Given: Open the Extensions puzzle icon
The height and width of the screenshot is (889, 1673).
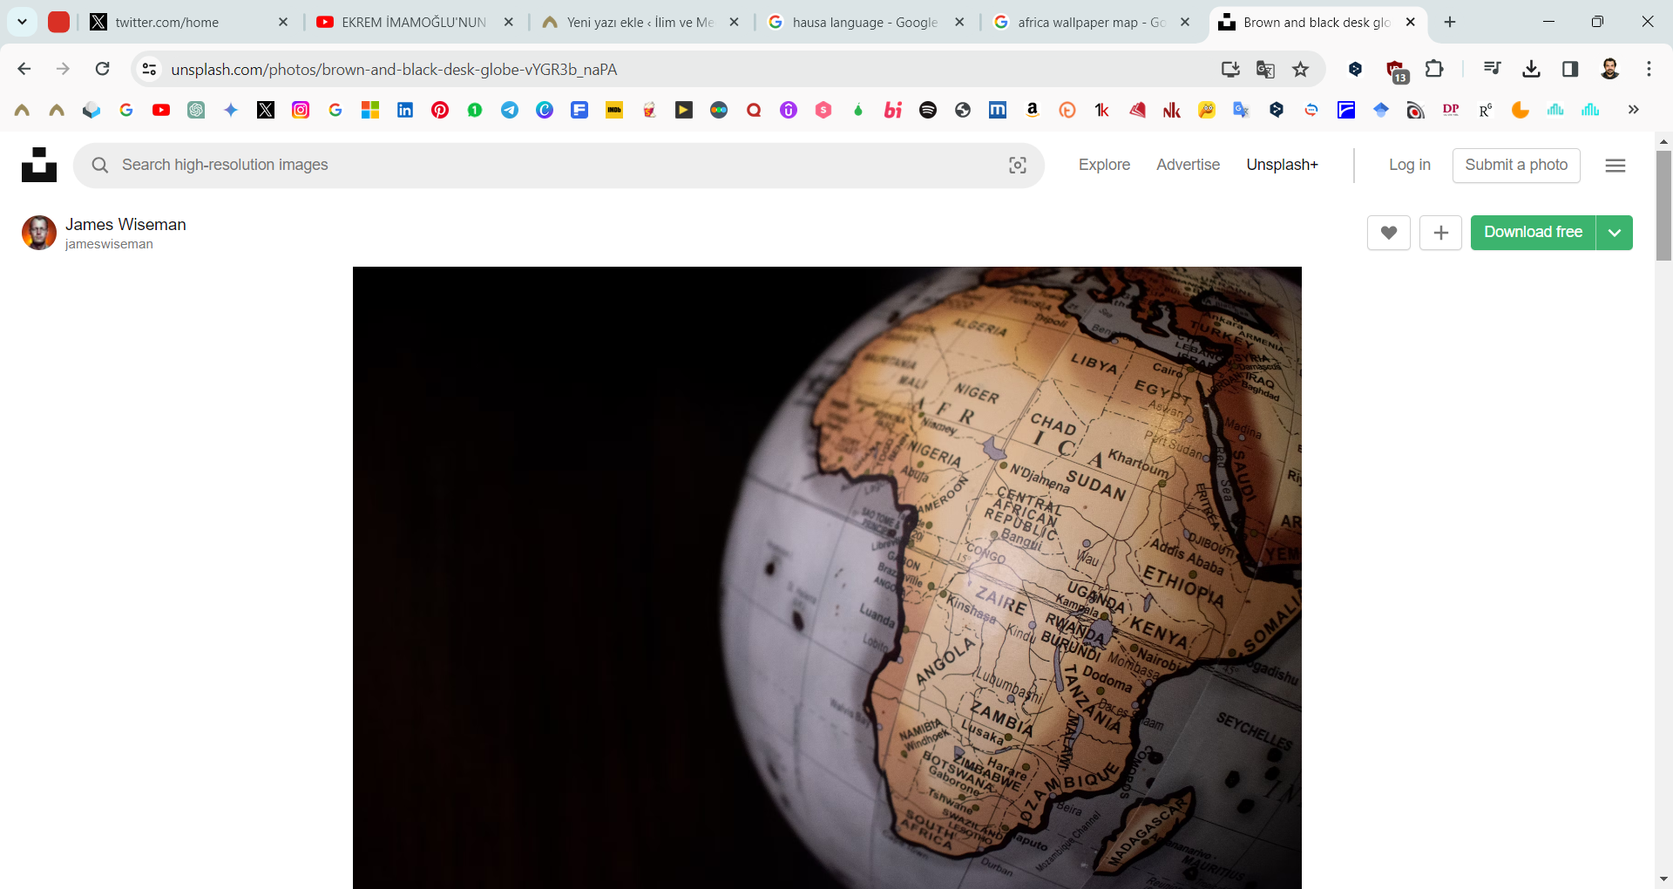Looking at the screenshot, I should coord(1433,70).
